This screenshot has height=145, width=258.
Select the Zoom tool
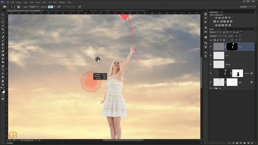coord(3,85)
